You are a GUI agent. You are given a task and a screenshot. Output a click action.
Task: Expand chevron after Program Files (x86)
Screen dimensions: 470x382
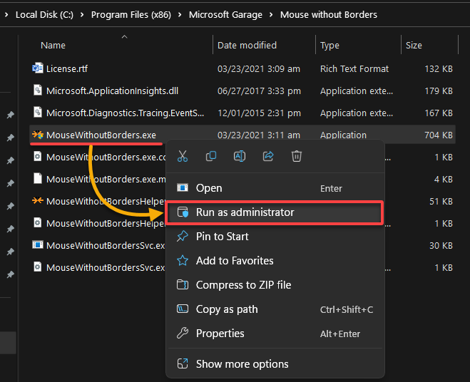180,15
